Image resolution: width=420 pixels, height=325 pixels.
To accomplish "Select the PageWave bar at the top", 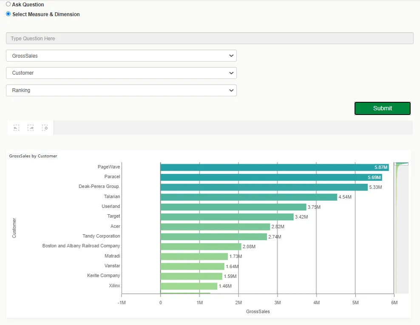I will click(272, 167).
